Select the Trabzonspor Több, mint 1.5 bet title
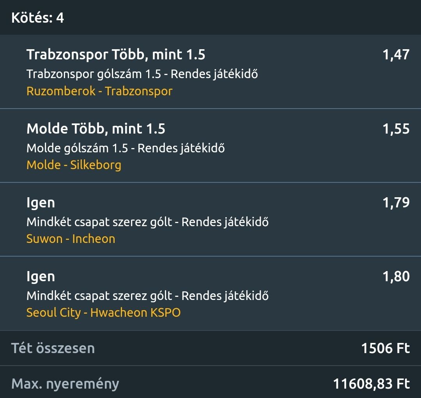Image resolution: width=421 pixels, height=398 pixels. click(x=116, y=55)
